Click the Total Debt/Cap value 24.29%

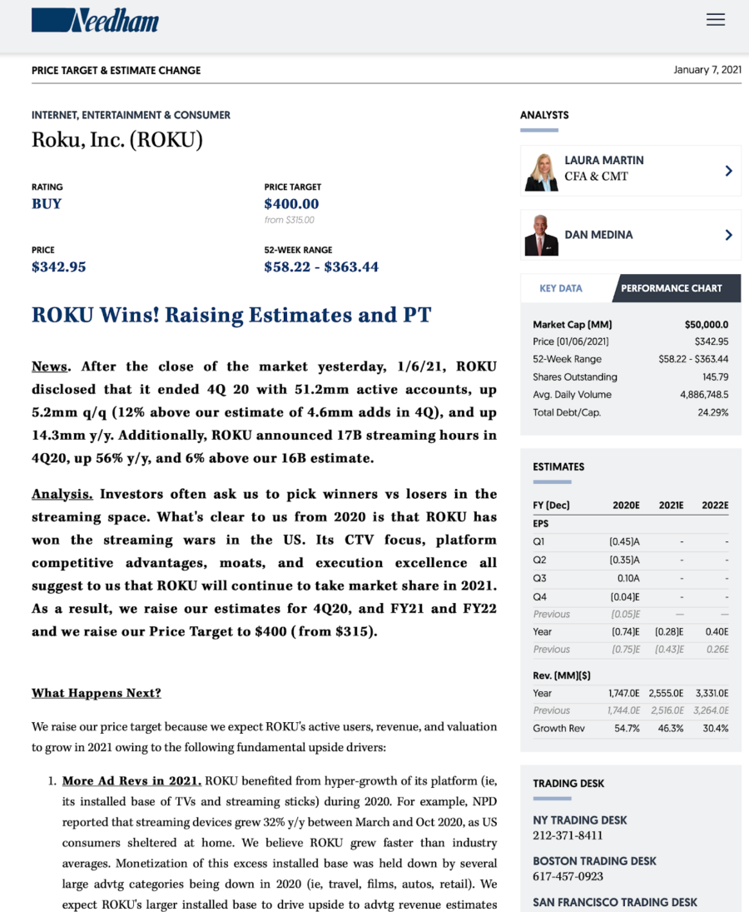tap(713, 412)
